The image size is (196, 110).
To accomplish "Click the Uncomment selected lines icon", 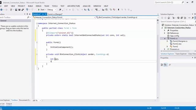I will coord(114,9).
